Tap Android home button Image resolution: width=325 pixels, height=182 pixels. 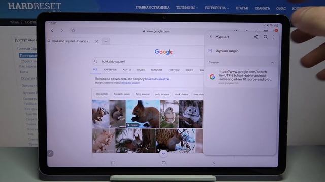(164, 163)
